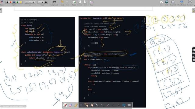Switch to Board mode

click(161, 3)
